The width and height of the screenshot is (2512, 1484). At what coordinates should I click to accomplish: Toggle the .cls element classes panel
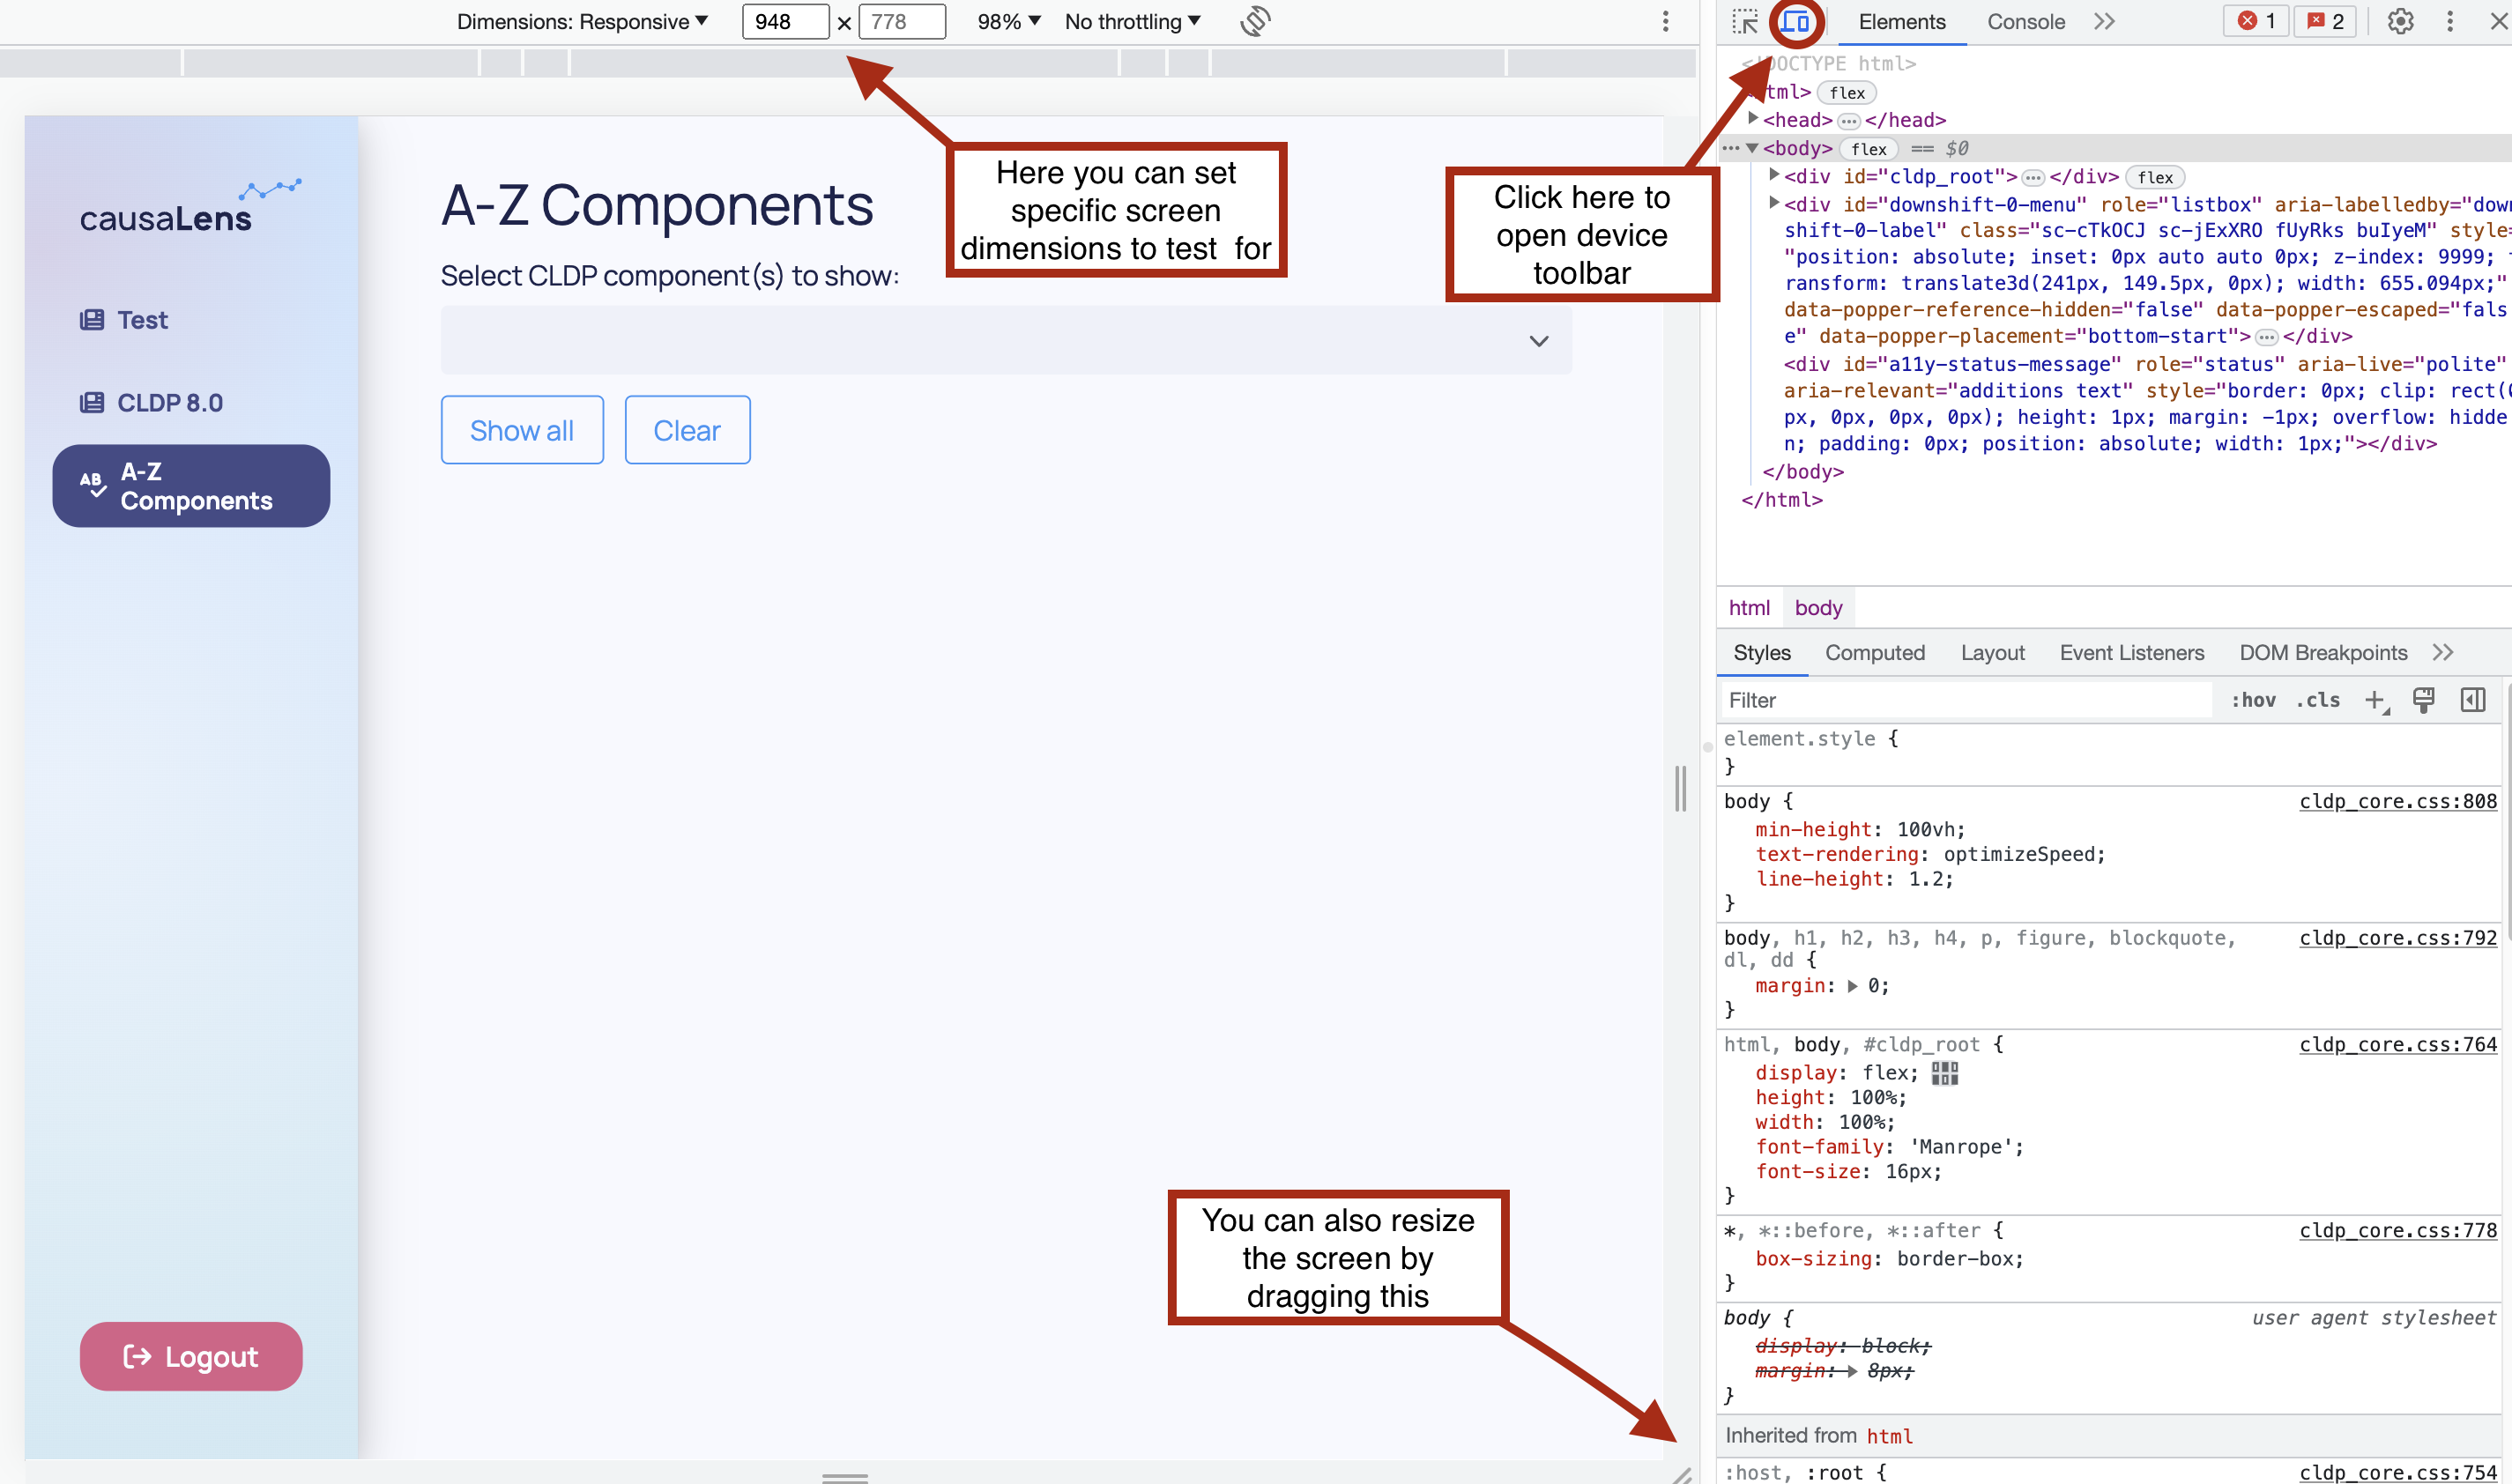pos(2318,700)
